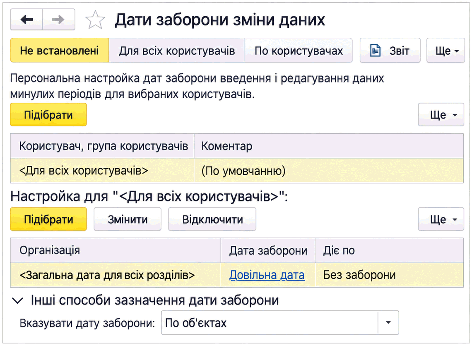
Task: Click the 'Діє по' column header
Action: [x=389, y=250]
